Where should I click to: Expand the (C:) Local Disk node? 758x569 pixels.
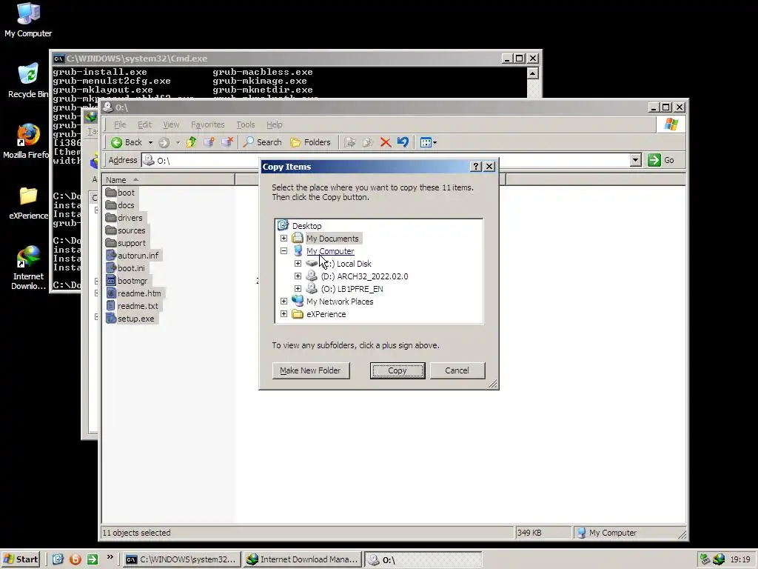(298, 263)
